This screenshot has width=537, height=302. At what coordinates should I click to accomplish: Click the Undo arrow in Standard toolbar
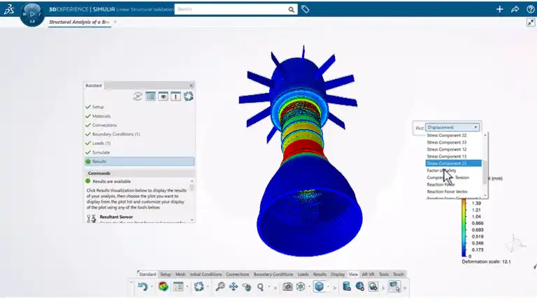click(143, 287)
